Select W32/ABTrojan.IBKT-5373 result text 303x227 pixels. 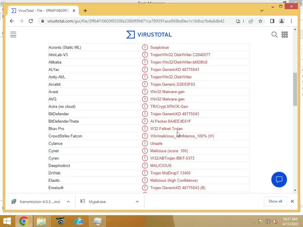click(172, 158)
